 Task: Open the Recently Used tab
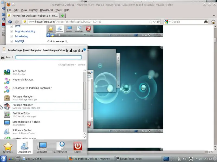(60, 147)
